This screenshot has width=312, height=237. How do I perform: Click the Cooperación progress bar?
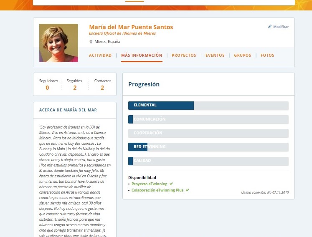click(x=208, y=133)
